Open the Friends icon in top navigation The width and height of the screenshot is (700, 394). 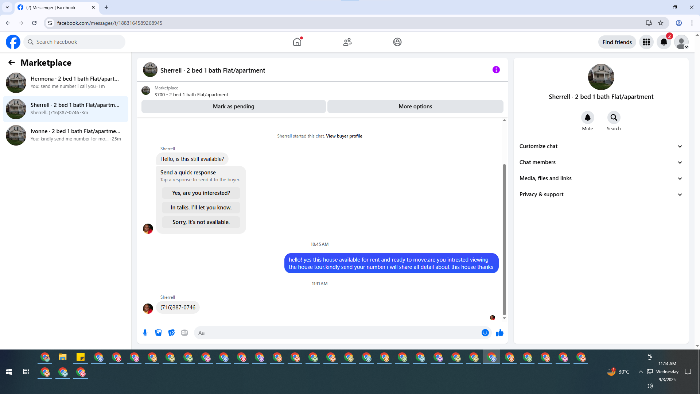point(347,42)
